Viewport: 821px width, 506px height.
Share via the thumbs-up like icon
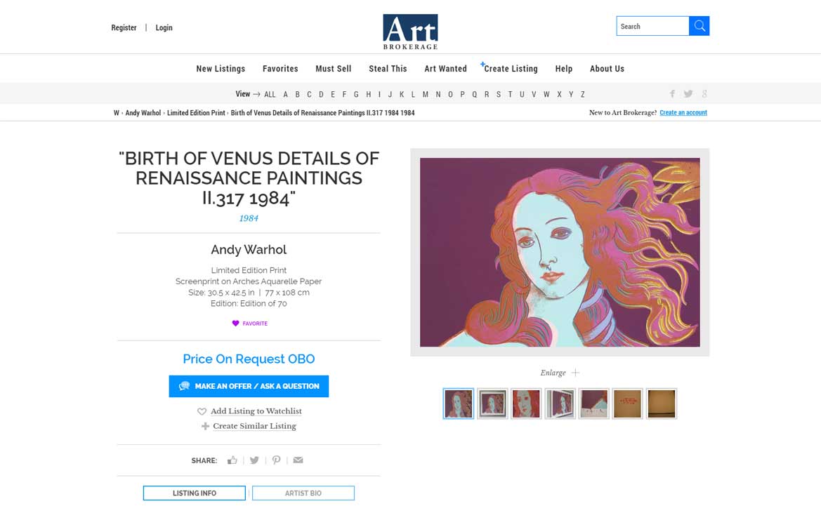232,460
